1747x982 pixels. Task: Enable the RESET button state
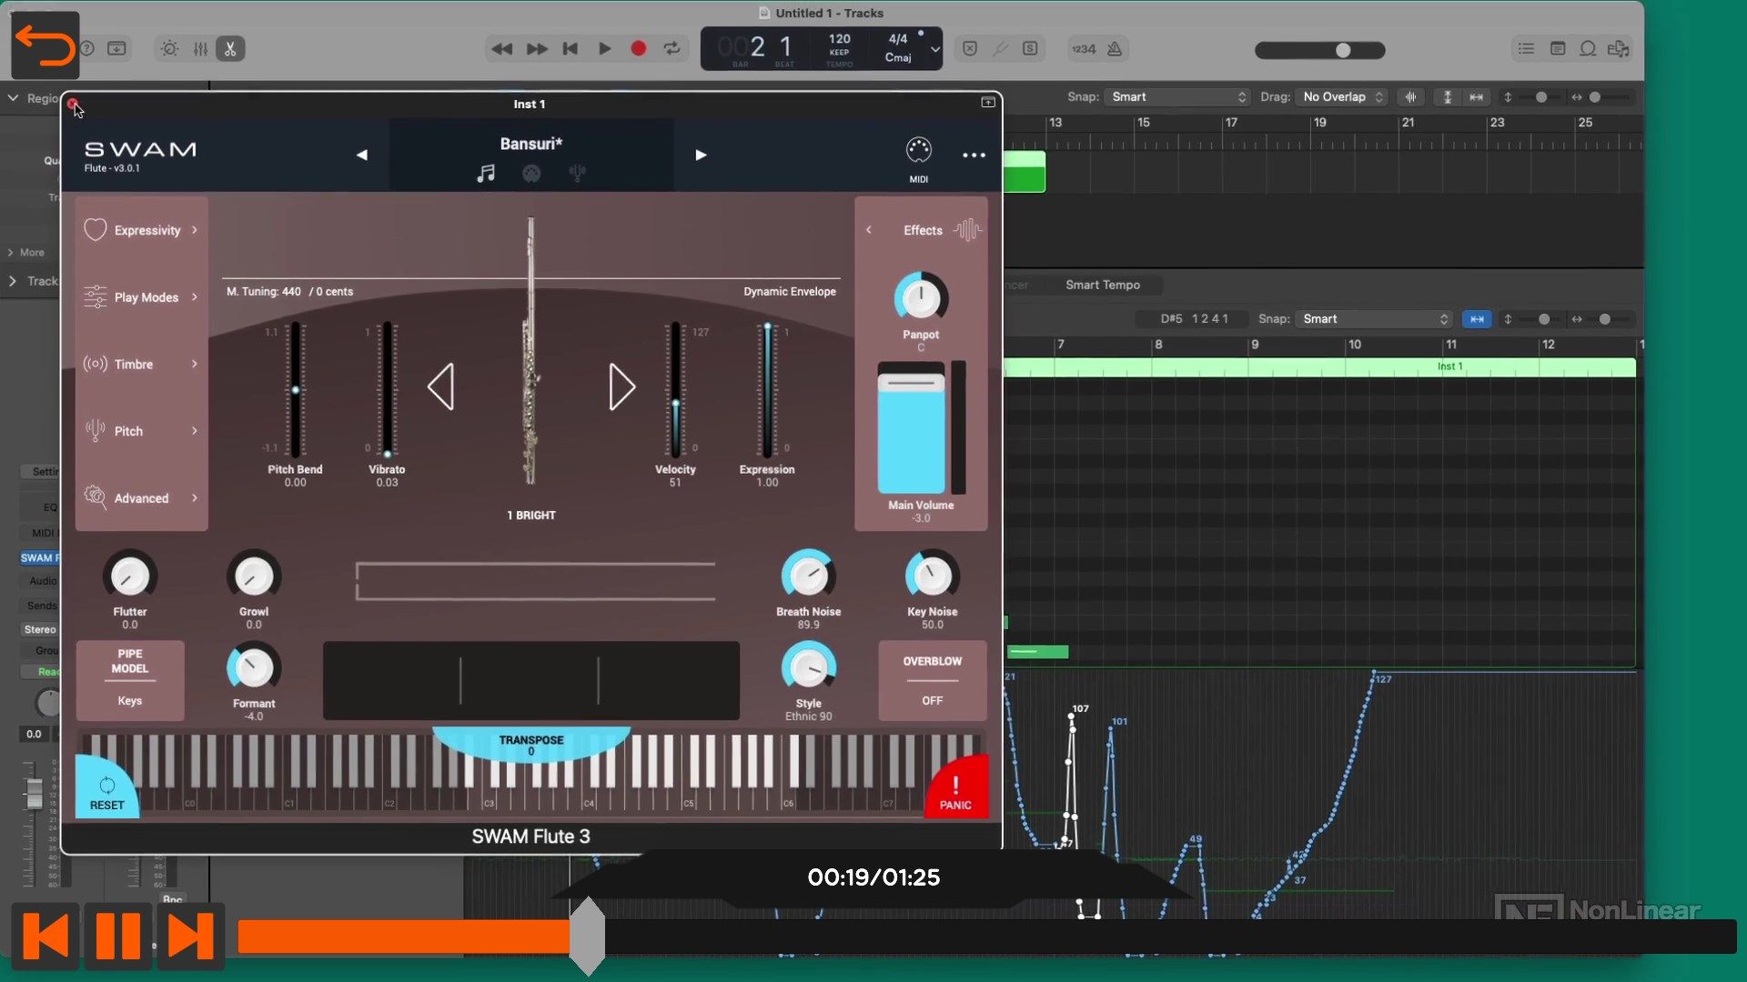tap(106, 791)
